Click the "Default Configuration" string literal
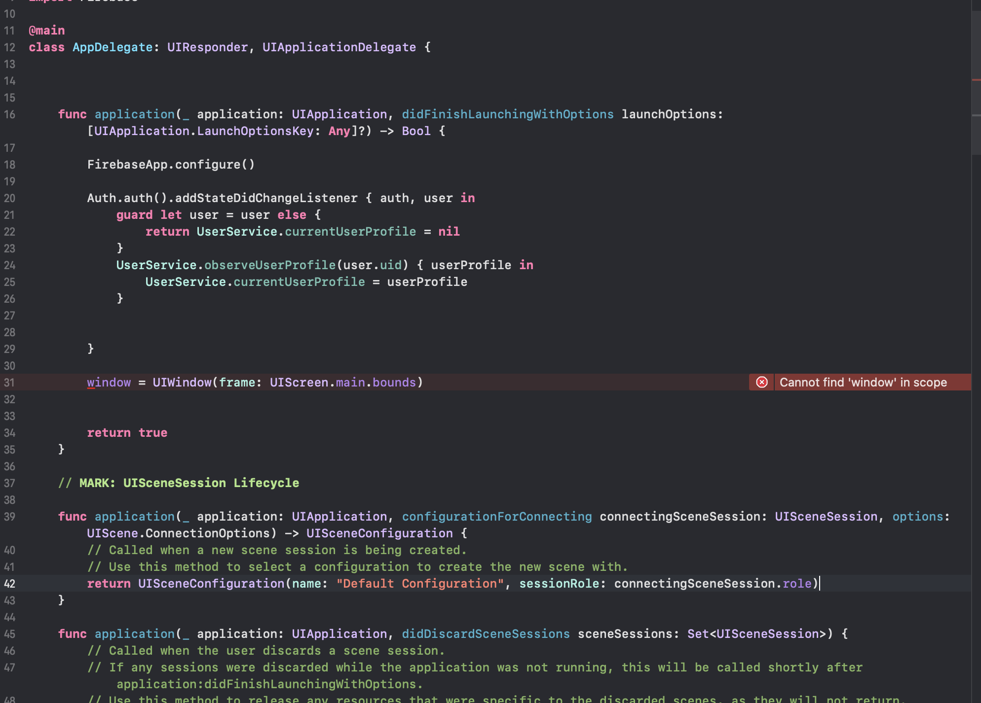This screenshot has height=703, width=981. (x=420, y=584)
